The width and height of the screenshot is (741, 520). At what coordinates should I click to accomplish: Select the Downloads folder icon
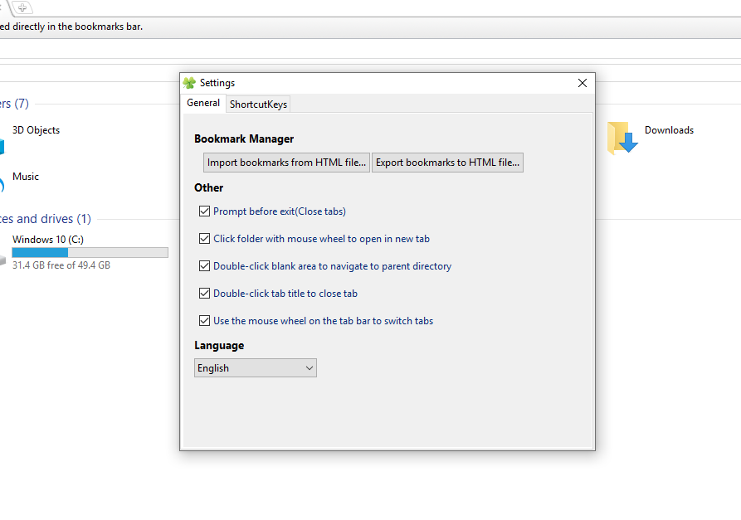click(622, 138)
